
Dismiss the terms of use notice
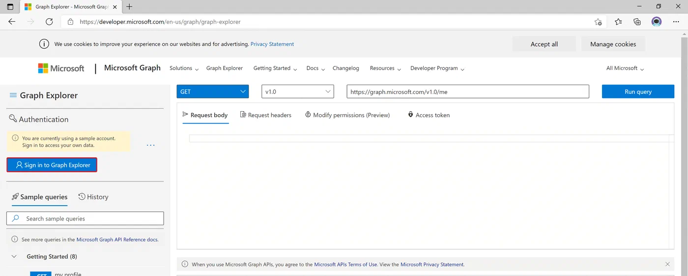667,264
